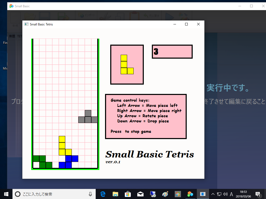Click the 実行中です。 running message
The image size is (266, 199).
point(228,88)
